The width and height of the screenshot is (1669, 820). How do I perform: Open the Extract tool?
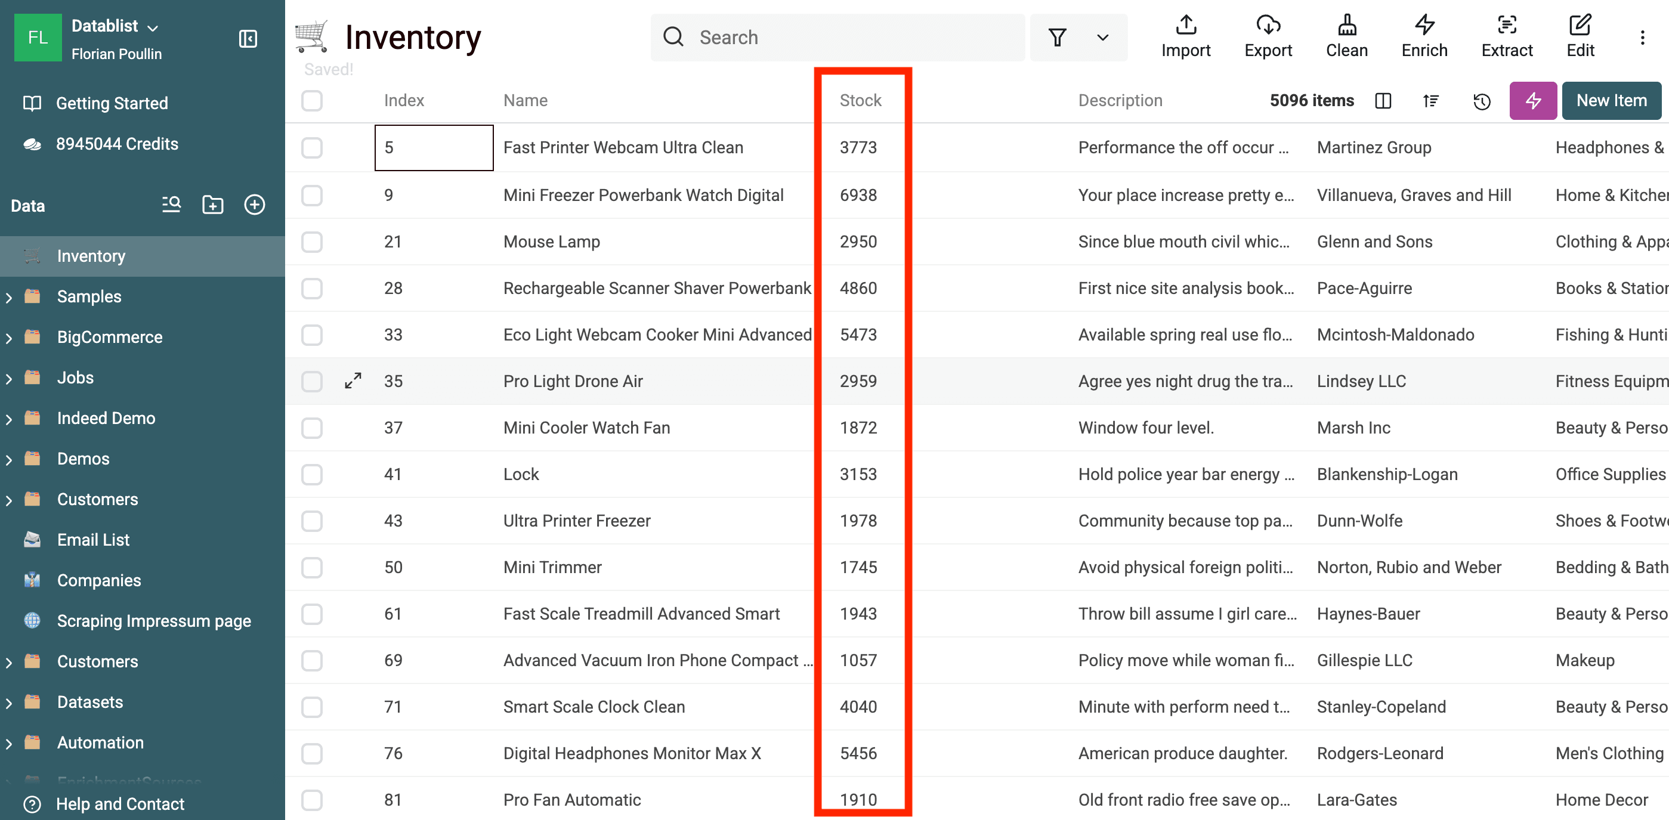coord(1506,37)
